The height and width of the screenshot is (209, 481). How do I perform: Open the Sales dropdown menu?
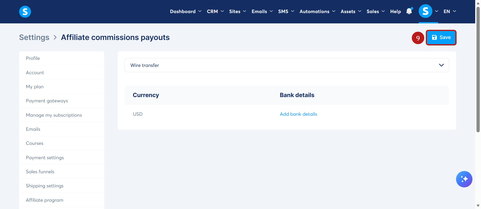(x=375, y=11)
